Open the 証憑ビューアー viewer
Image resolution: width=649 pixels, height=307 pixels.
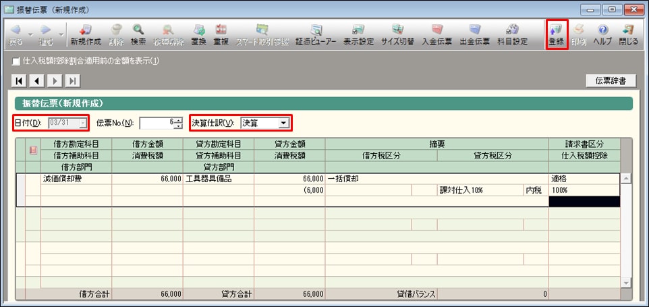pos(316,35)
